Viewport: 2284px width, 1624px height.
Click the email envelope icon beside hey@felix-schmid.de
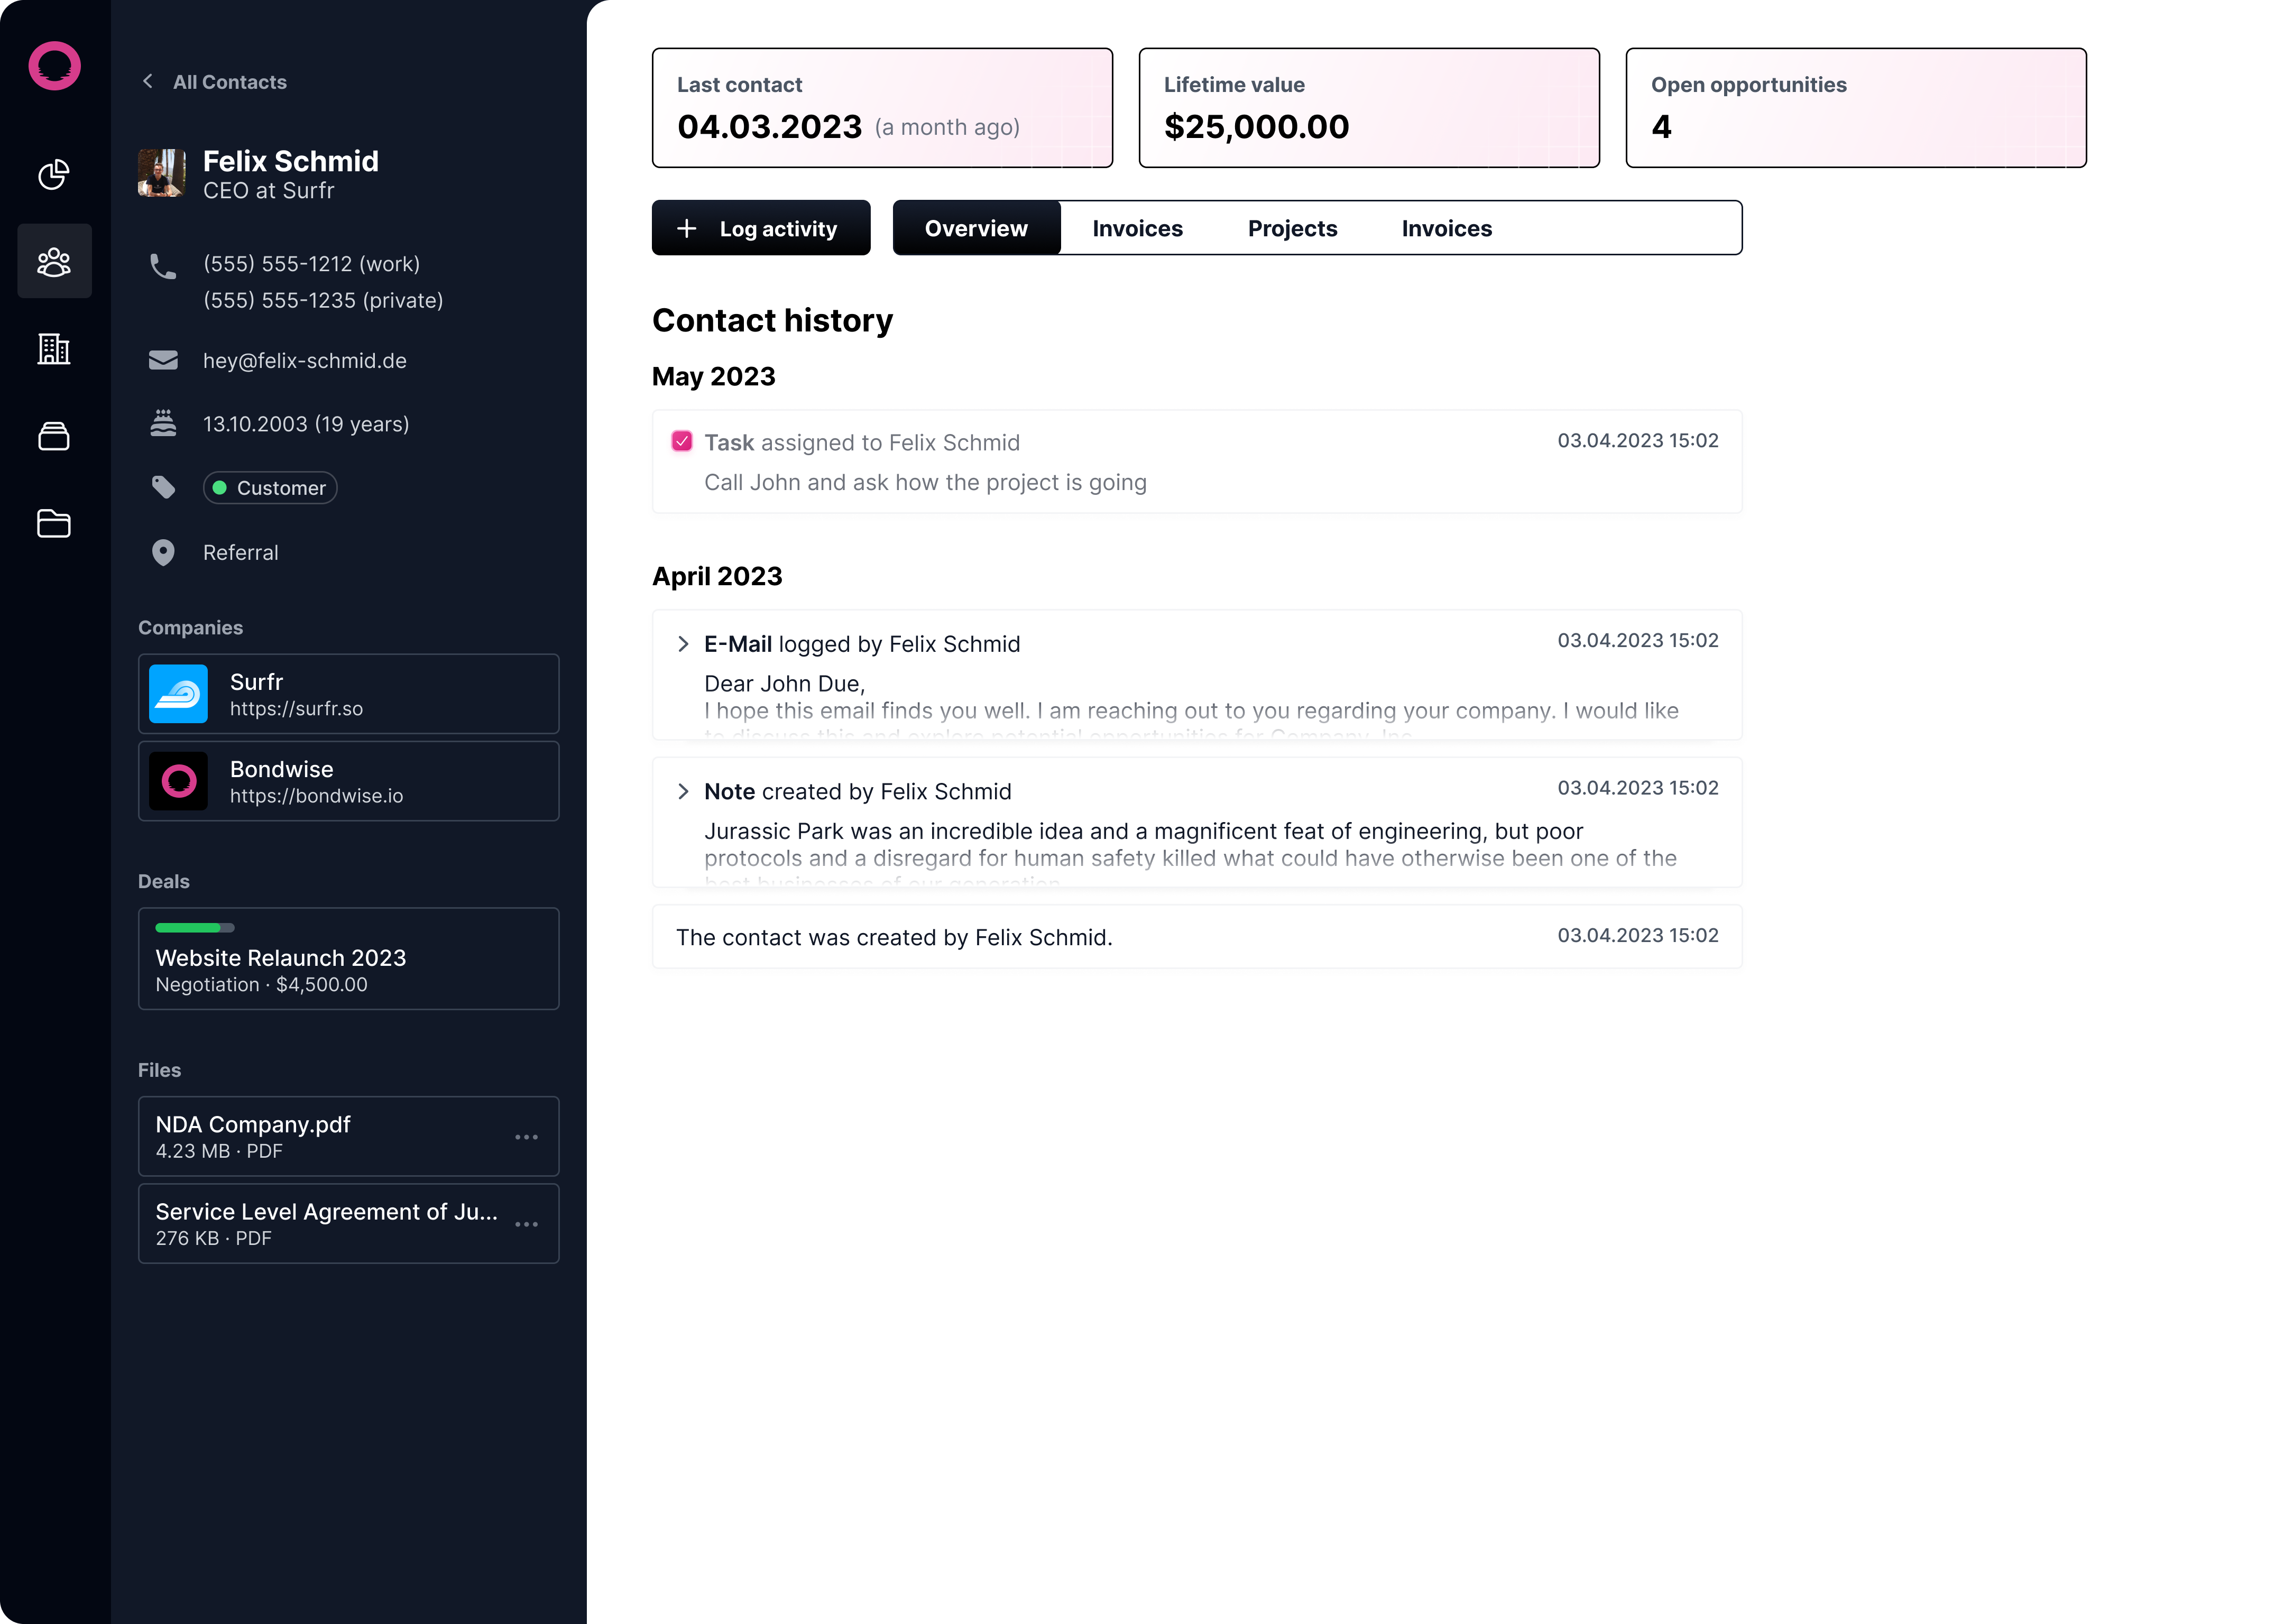pos(163,359)
